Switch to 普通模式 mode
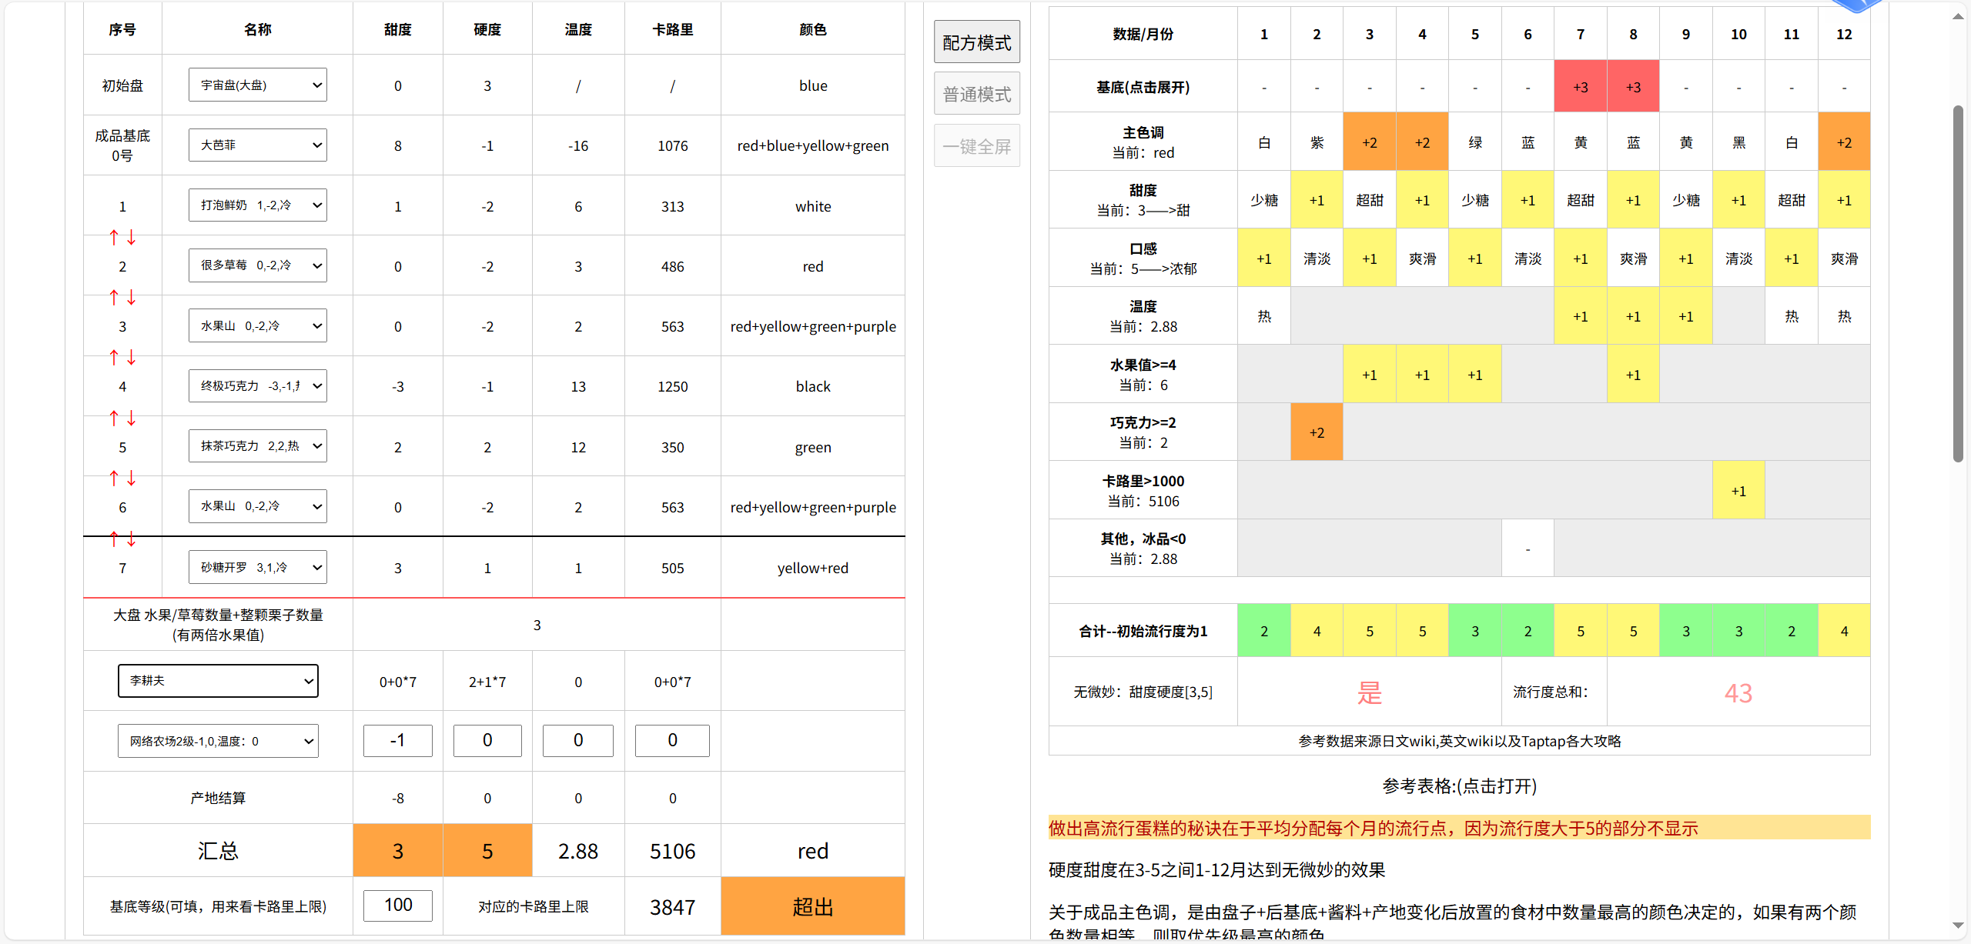This screenshot has height=944, width=1971. pyautogui.click(x=976, y=94)
